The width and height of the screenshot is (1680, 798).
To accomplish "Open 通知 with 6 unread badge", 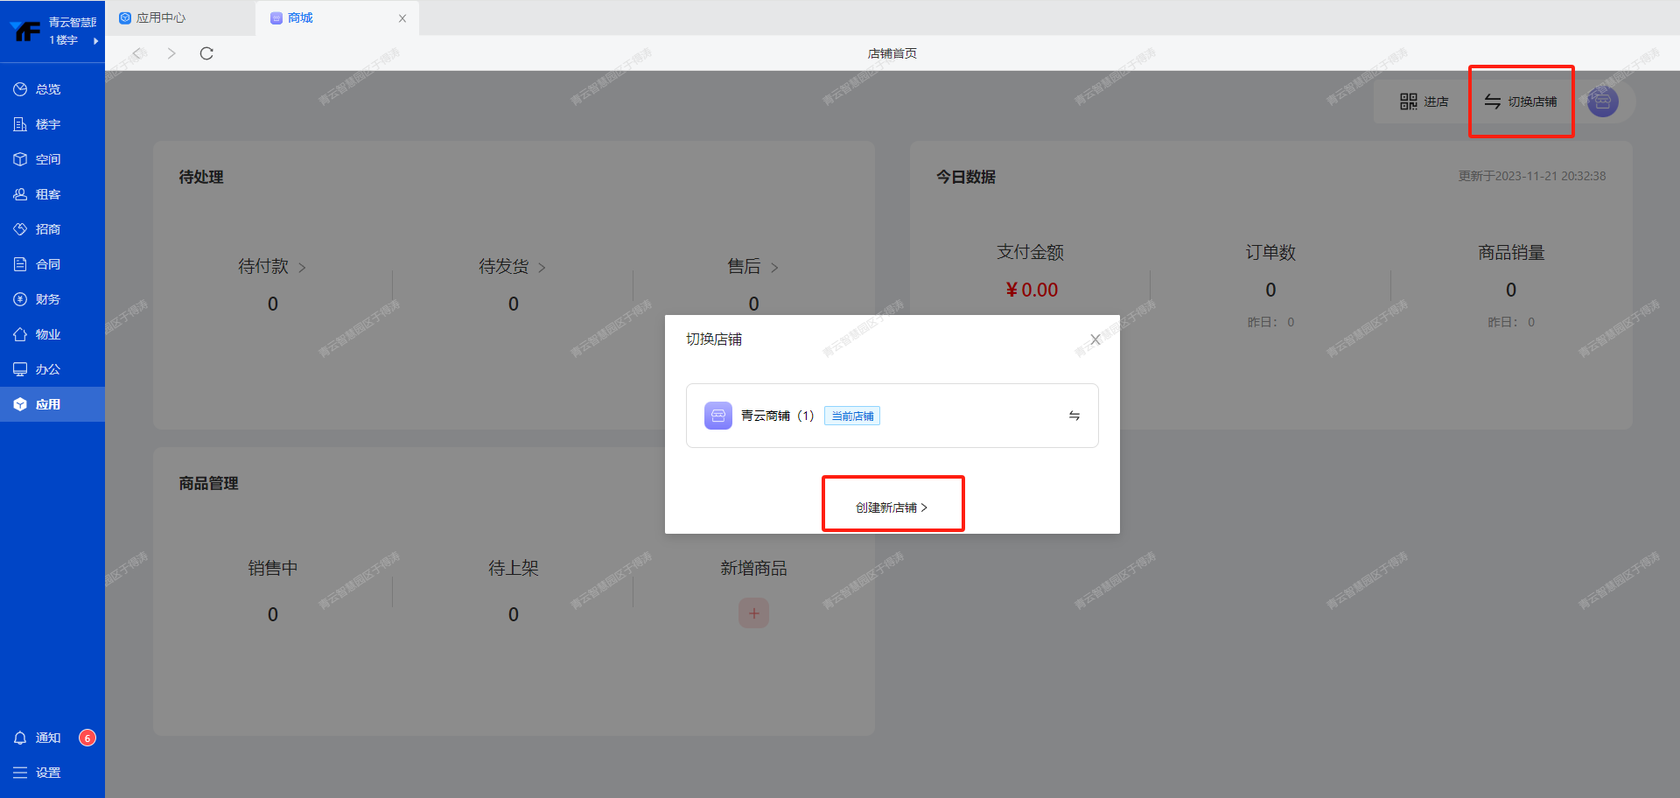I will tap(48, 738).
